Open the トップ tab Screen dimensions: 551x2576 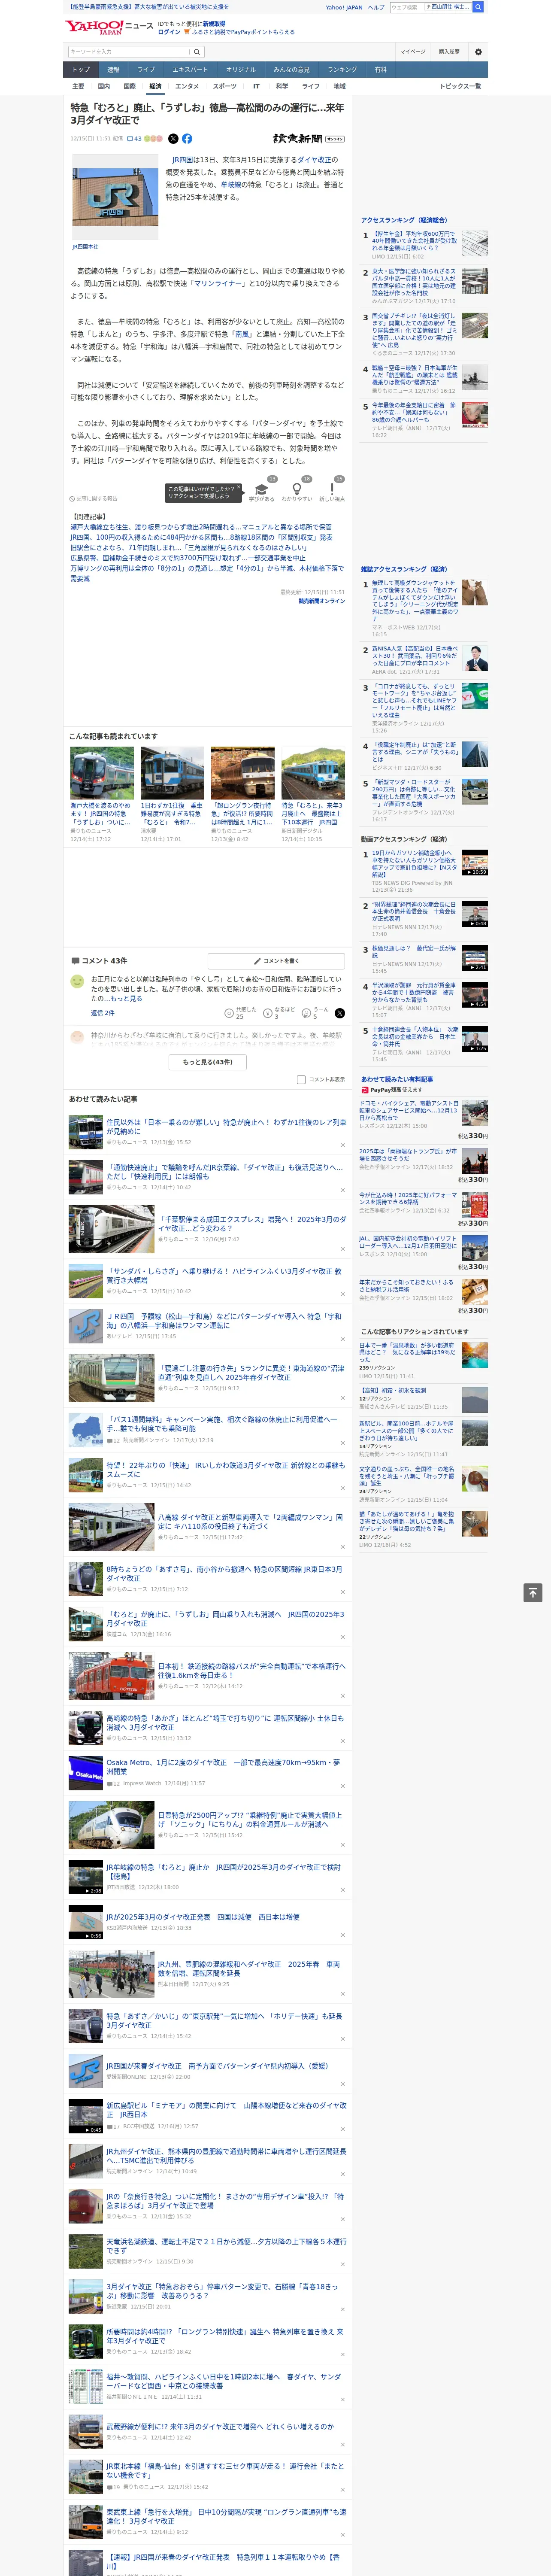click(x=81, y=70)
